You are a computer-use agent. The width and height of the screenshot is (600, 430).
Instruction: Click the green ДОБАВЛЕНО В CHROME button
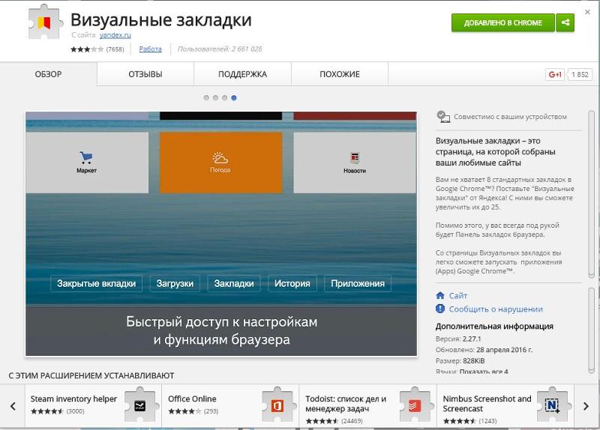point(502,22)
